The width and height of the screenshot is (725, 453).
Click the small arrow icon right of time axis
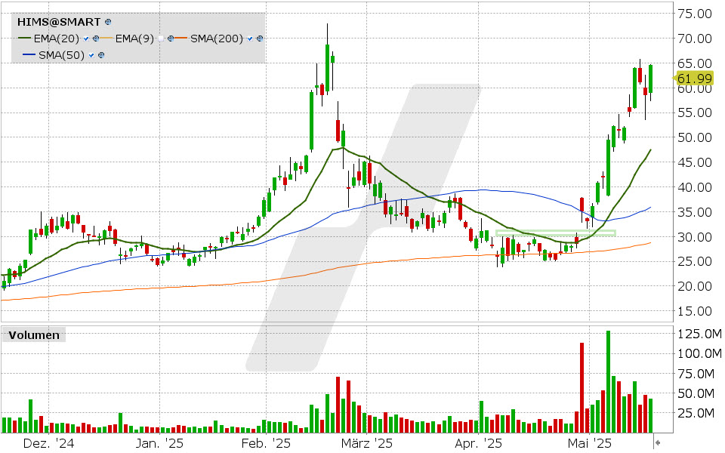point(658,443)
